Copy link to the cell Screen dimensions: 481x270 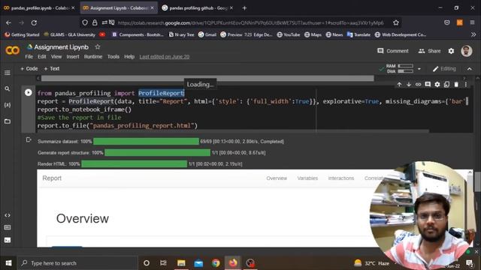(418, 85)
